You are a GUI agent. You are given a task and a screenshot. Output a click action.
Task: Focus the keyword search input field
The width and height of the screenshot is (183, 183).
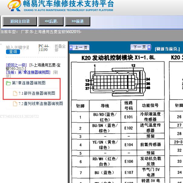[x=18, y=47]
